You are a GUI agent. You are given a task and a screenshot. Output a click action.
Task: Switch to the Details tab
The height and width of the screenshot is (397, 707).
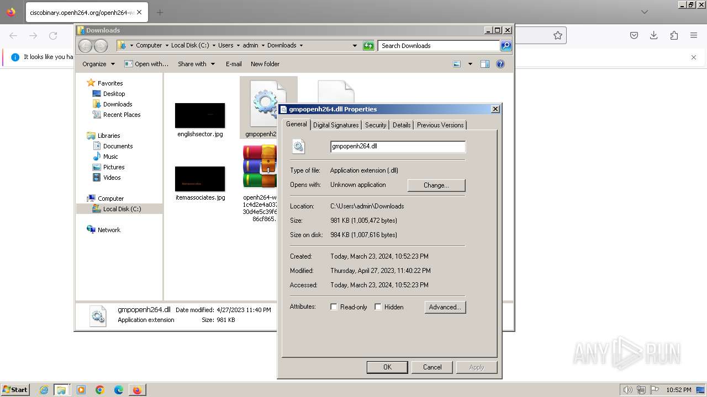tap(402, 125)
